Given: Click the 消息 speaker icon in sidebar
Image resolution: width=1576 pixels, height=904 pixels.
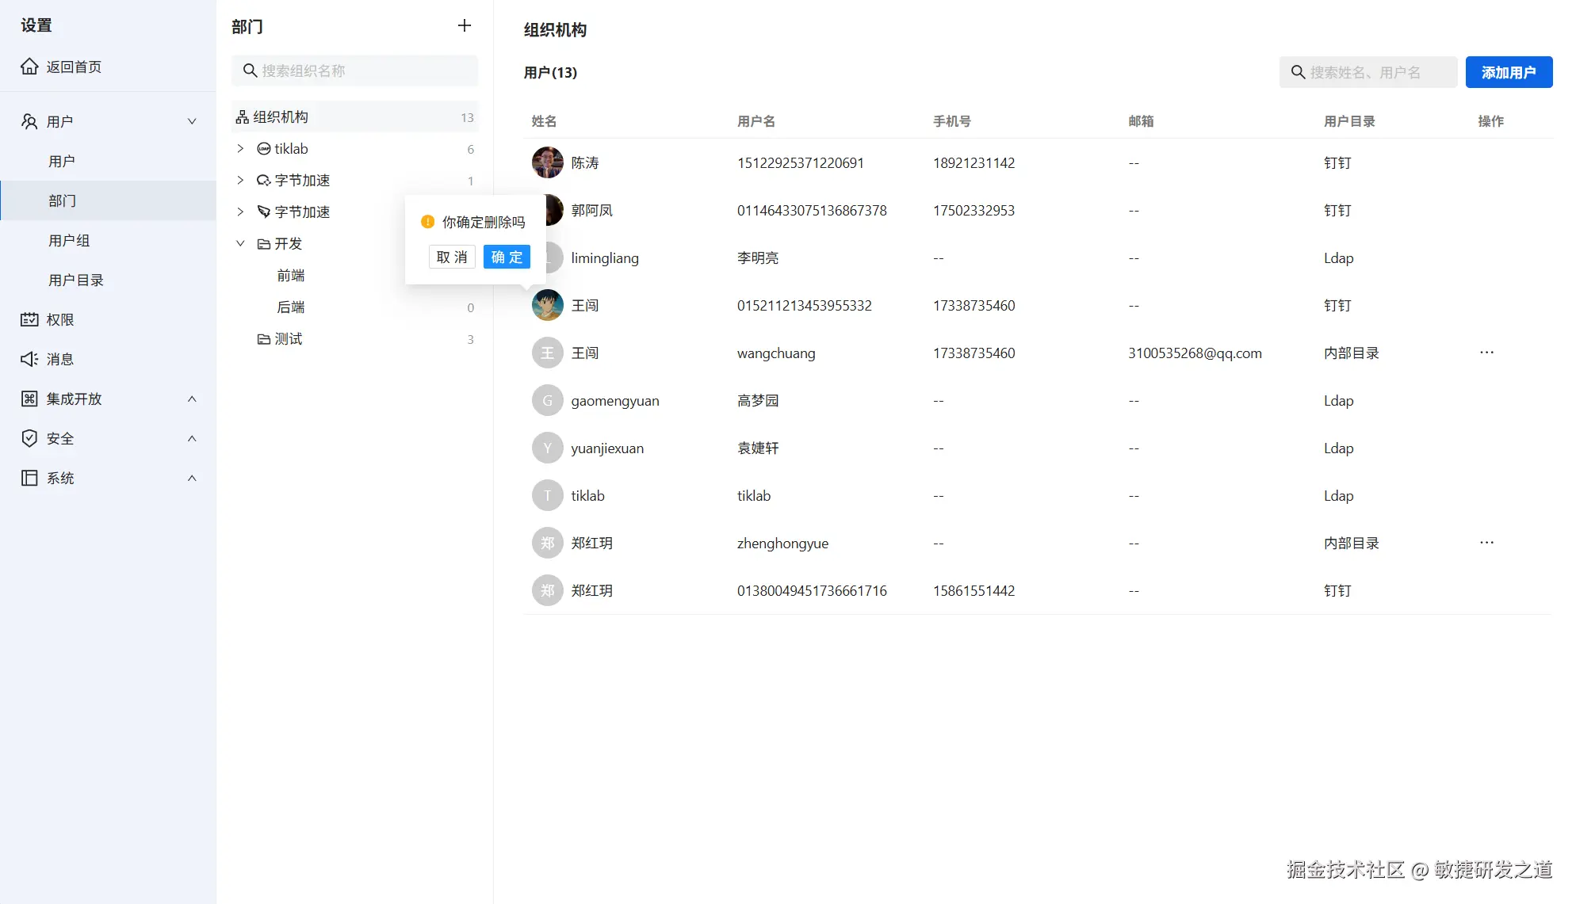Looking at the screenshot, I should (29, 359).
